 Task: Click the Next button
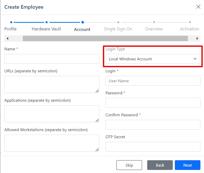(x=187, y=165)
